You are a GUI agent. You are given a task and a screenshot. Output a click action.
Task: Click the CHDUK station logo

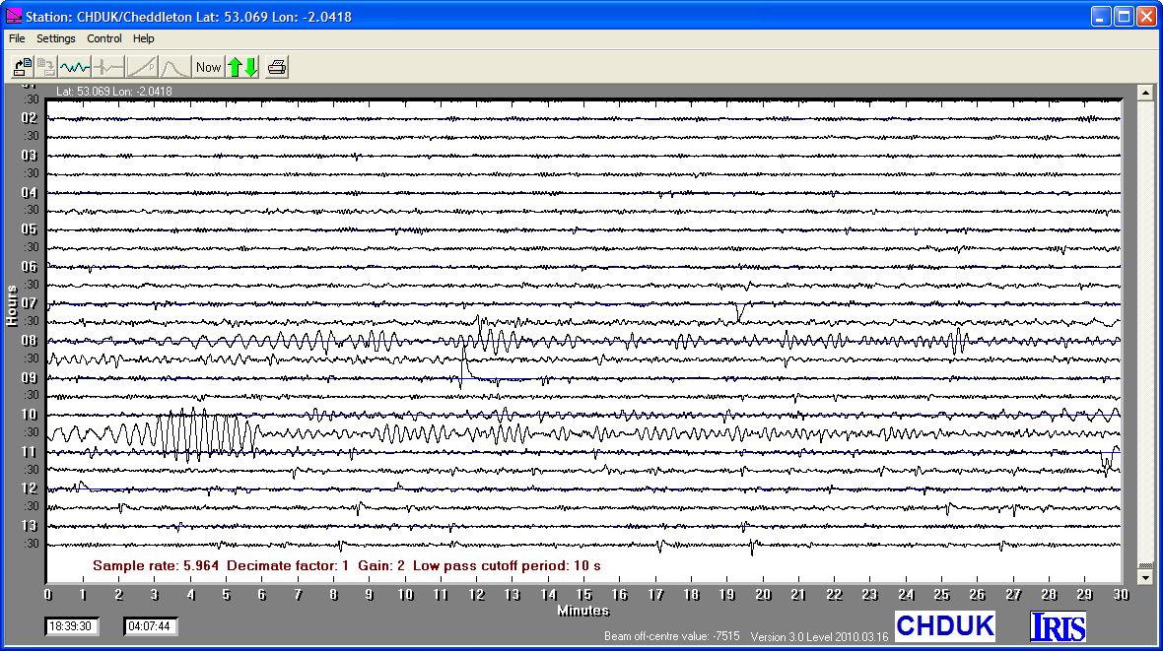(x=945, y=626)
